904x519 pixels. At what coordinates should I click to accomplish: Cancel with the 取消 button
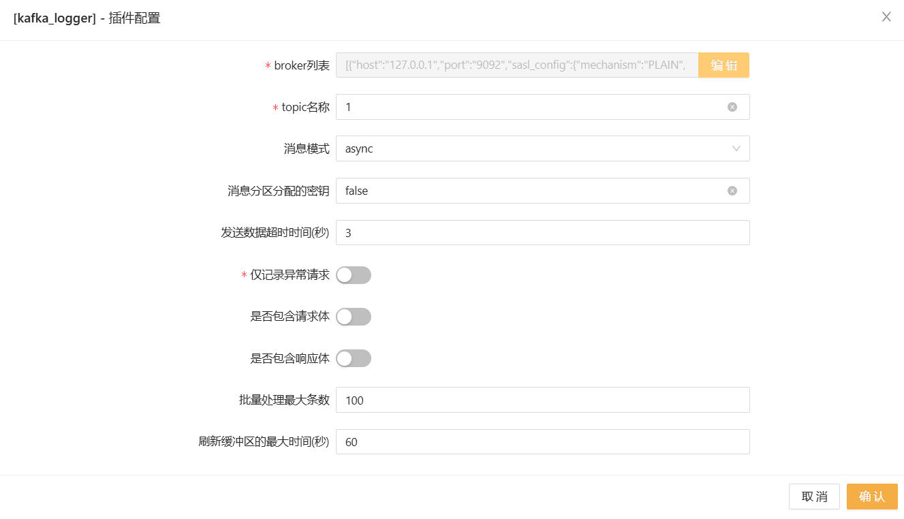814,497
